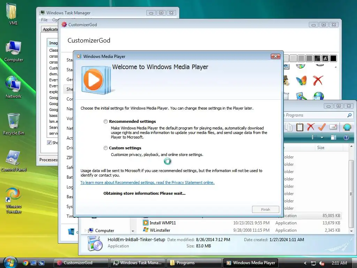357x268 pixels.
Task: Click the orange checkmark icon in the Programs toolbar
Action: (x=321, y=127)
